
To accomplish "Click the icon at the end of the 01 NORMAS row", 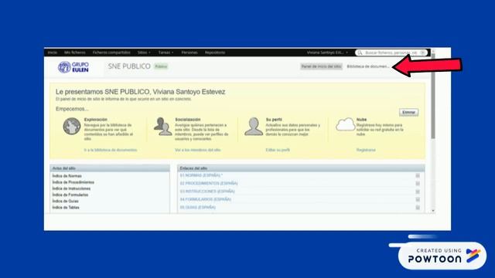I will click(x=418, y=175).
